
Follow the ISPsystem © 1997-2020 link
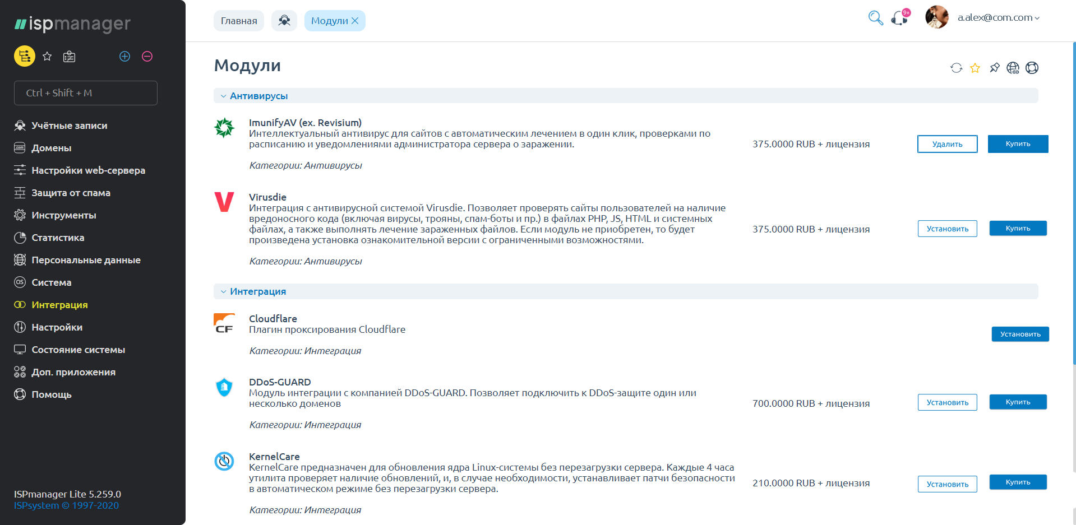point(66,505)
